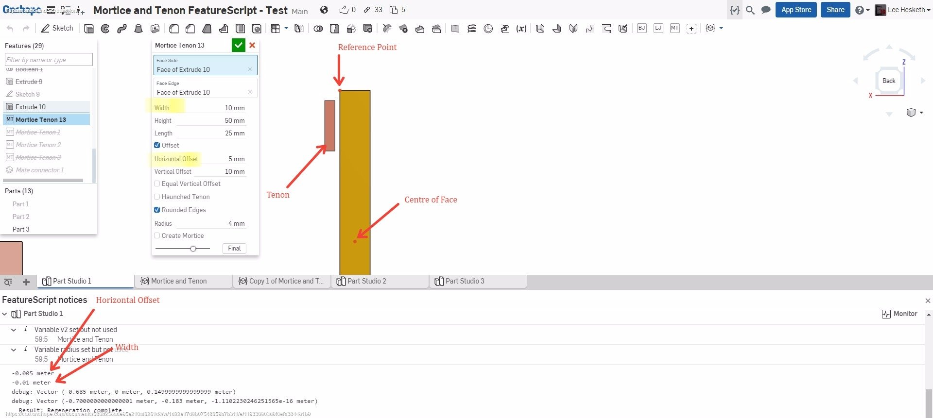Open the help menu dropdown
The height and width of the screenshot is (418, 933).
(x=863, y=10)
